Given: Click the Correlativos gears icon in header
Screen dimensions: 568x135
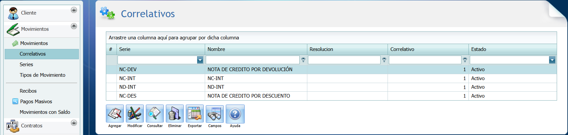Looking at the screenshot, I should coord(107,13).
